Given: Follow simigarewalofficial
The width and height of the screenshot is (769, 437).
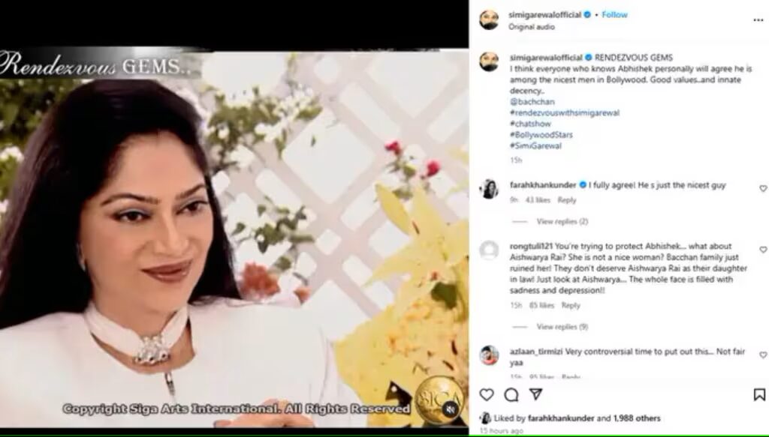Looking at the screenshot, I should coord(614,15).
